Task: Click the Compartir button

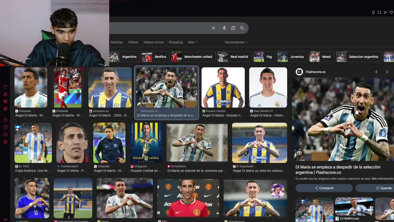Action: (x=324, y=188)
